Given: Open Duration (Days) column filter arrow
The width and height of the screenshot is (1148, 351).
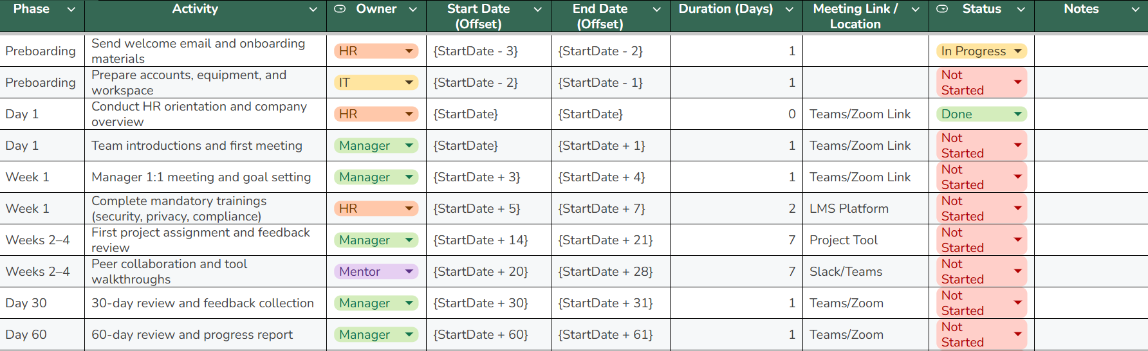Looking at the screenshot, I should (790, 10).
